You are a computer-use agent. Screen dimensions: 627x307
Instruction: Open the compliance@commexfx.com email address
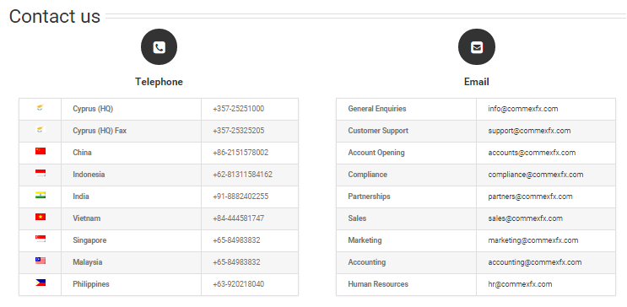coord(535,175)
